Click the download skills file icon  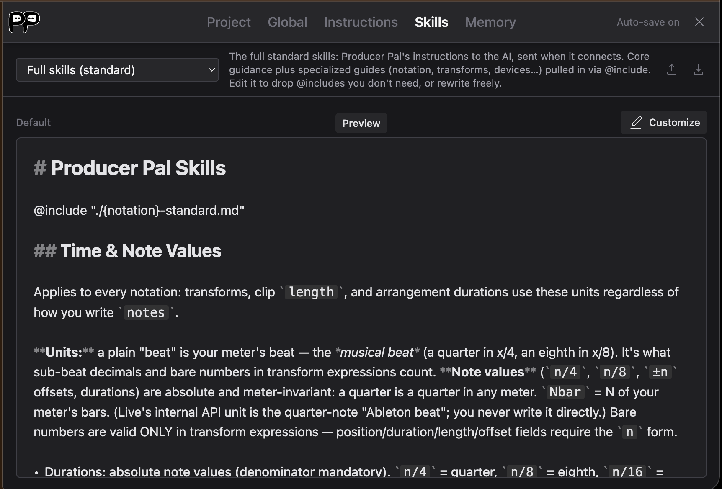699,69
